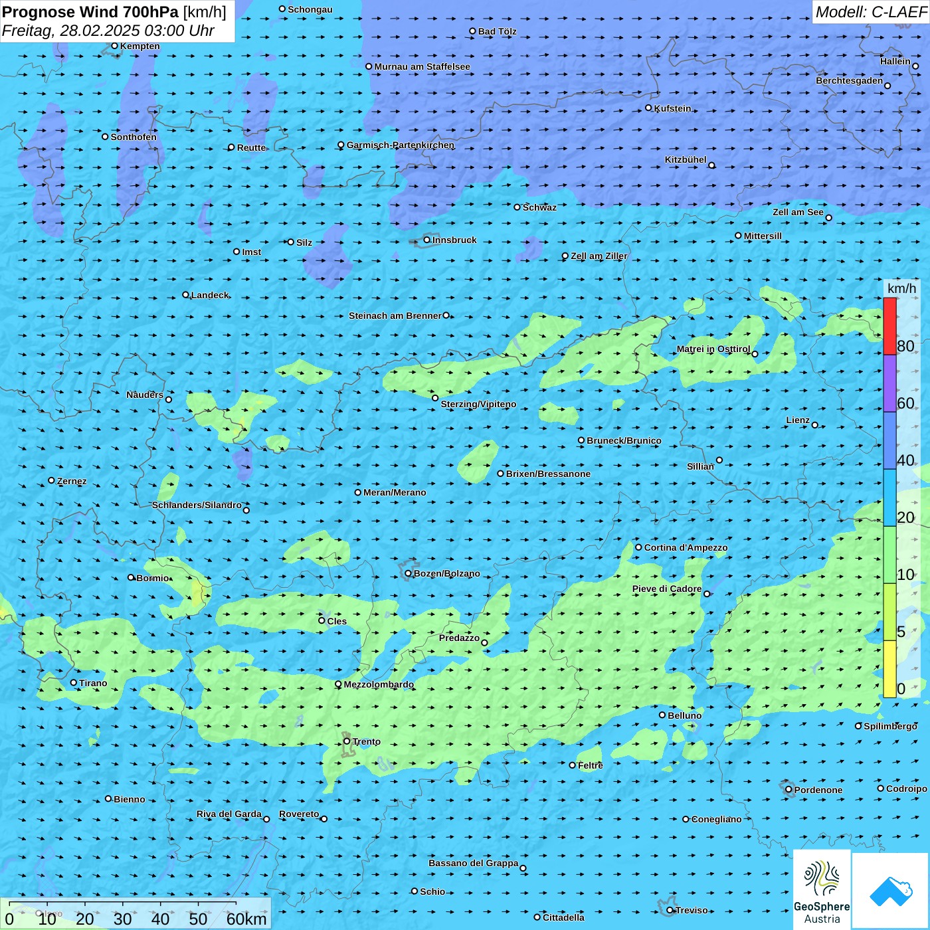Click the Steinach am Brenner city label
Image resolution: width=930 pixels, height=930 pixels.
point(395,316)
